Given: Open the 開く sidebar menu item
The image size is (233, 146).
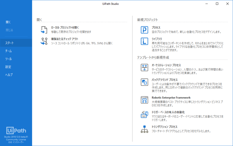Looking at the screenshot, I should (x=8, y=22).
